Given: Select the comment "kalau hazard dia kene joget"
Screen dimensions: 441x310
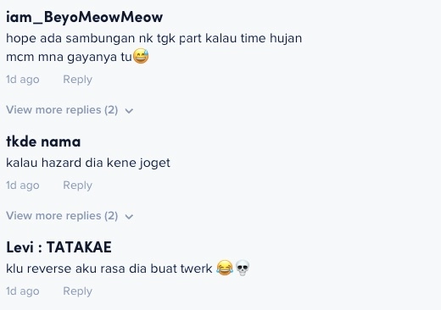Looking at the screenshot, I should (x=88, y=163).
